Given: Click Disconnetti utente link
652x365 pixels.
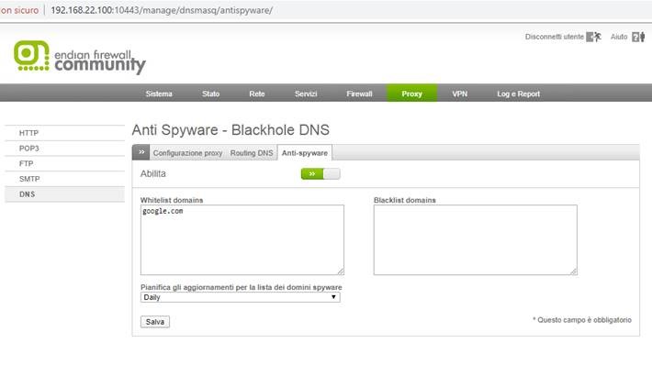Looking at the screenshot, I should click(555, 37).
